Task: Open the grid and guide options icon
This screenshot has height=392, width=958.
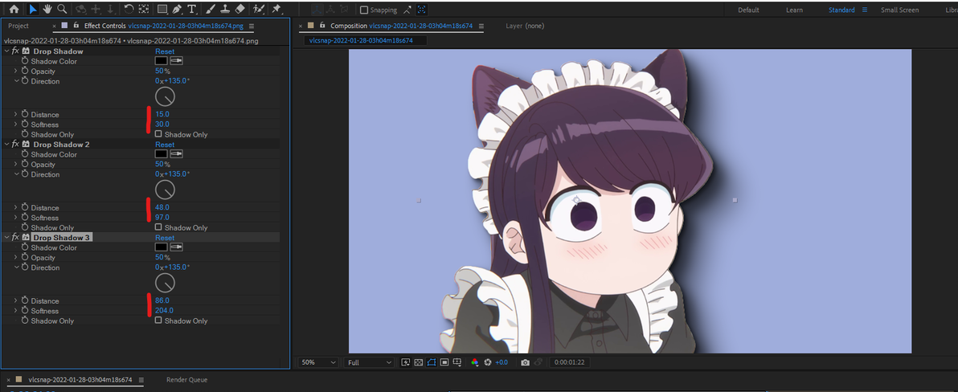Action: [x=457, y=363]
